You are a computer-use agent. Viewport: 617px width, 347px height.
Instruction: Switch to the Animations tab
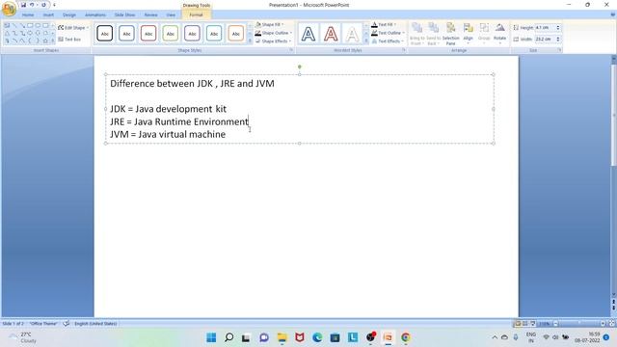[95, 15]
